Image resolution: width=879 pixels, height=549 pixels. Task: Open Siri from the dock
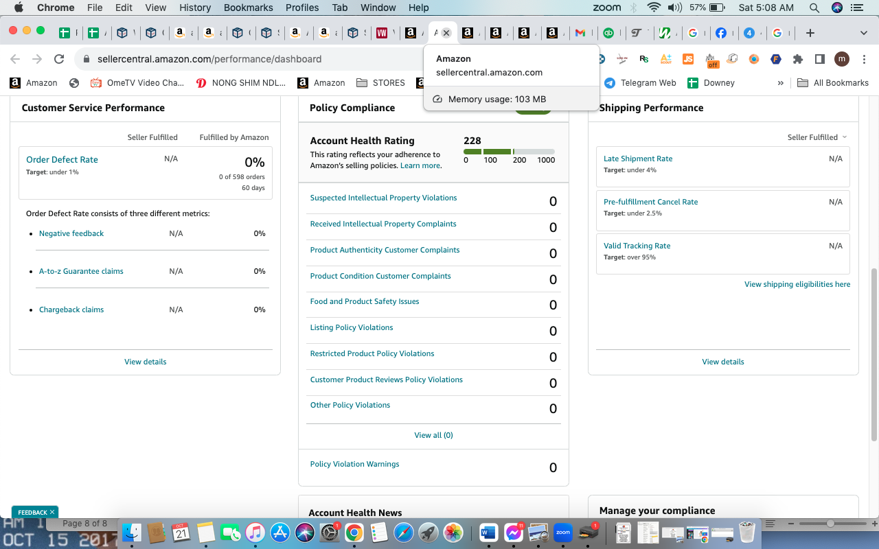(304, 532)
